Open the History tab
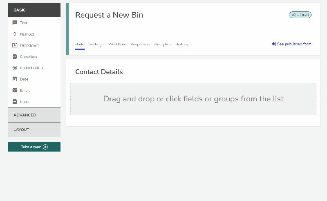The image size is (327, 201). pos(181,44)
